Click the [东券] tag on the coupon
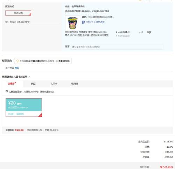 (x=11, y=114)
